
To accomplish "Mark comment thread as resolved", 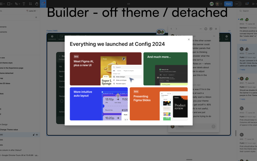I will [206, 29].
